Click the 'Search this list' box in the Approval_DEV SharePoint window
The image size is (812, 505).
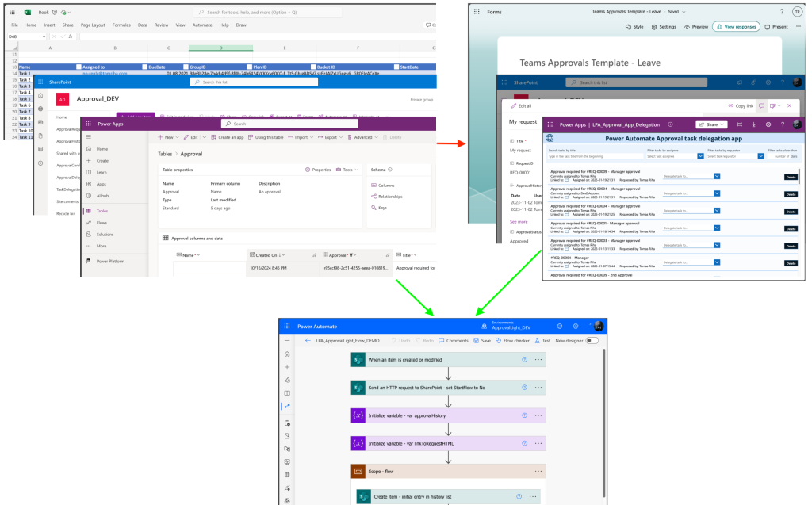(x=254, y=82)
